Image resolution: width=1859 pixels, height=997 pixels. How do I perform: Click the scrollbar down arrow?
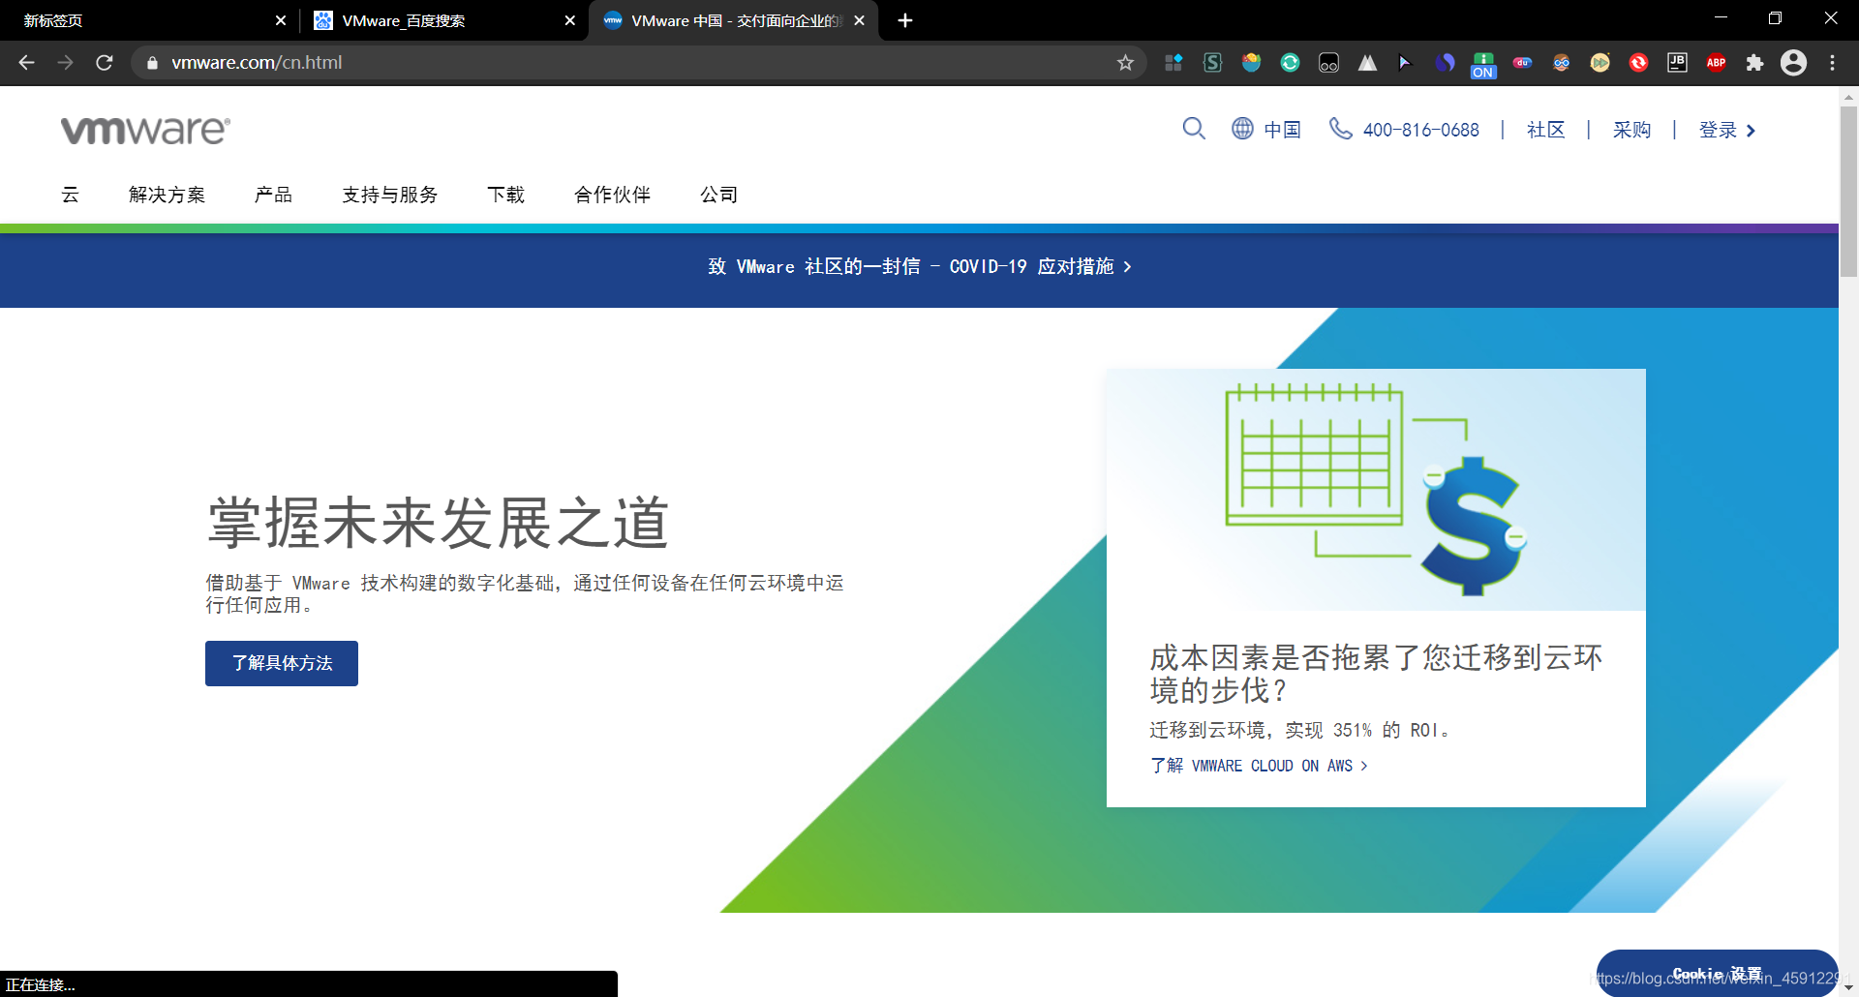coord(1848,988)
